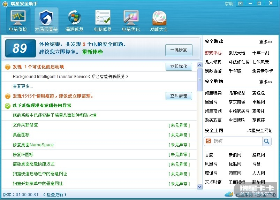
Task: Click the green check icon beside 以下系统项
Action: (x=8, y=106)
